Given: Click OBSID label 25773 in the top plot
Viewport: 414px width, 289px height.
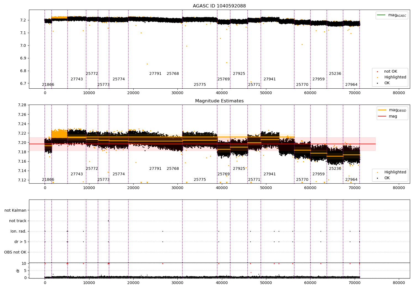Looking at the screenshot, I should pos(104,85).
